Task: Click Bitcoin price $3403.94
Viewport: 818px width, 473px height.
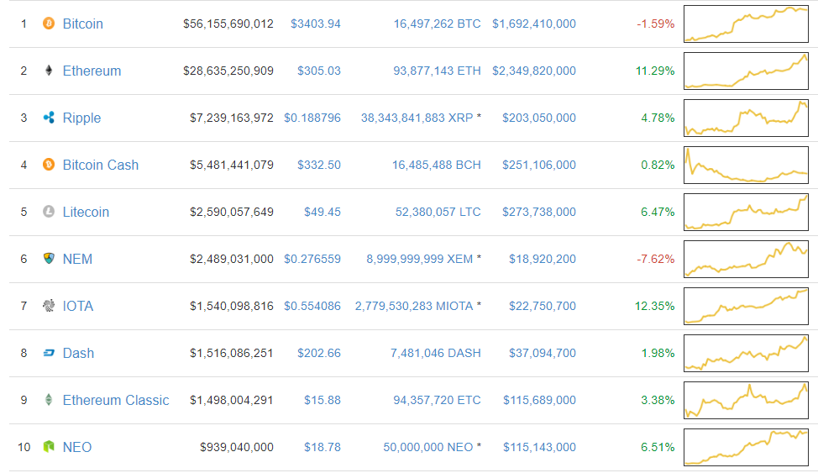Action: pyautogui.click(x=316, y=24)
